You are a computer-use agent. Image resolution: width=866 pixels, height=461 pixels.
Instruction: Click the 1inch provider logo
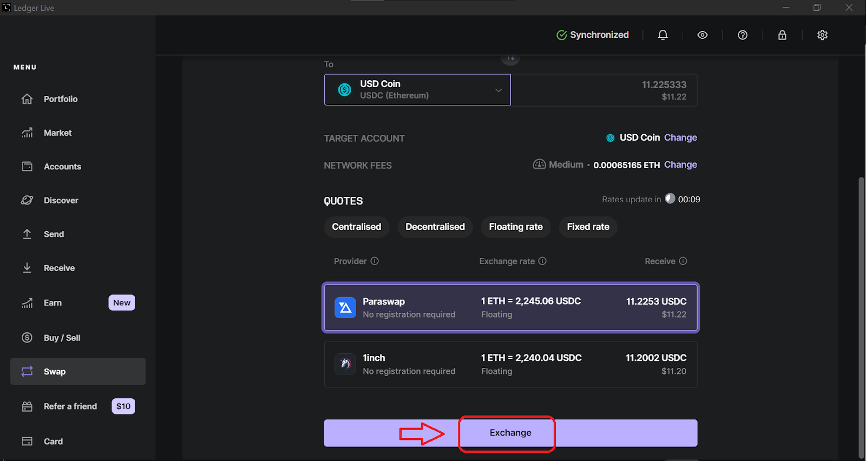coord(345,364)
